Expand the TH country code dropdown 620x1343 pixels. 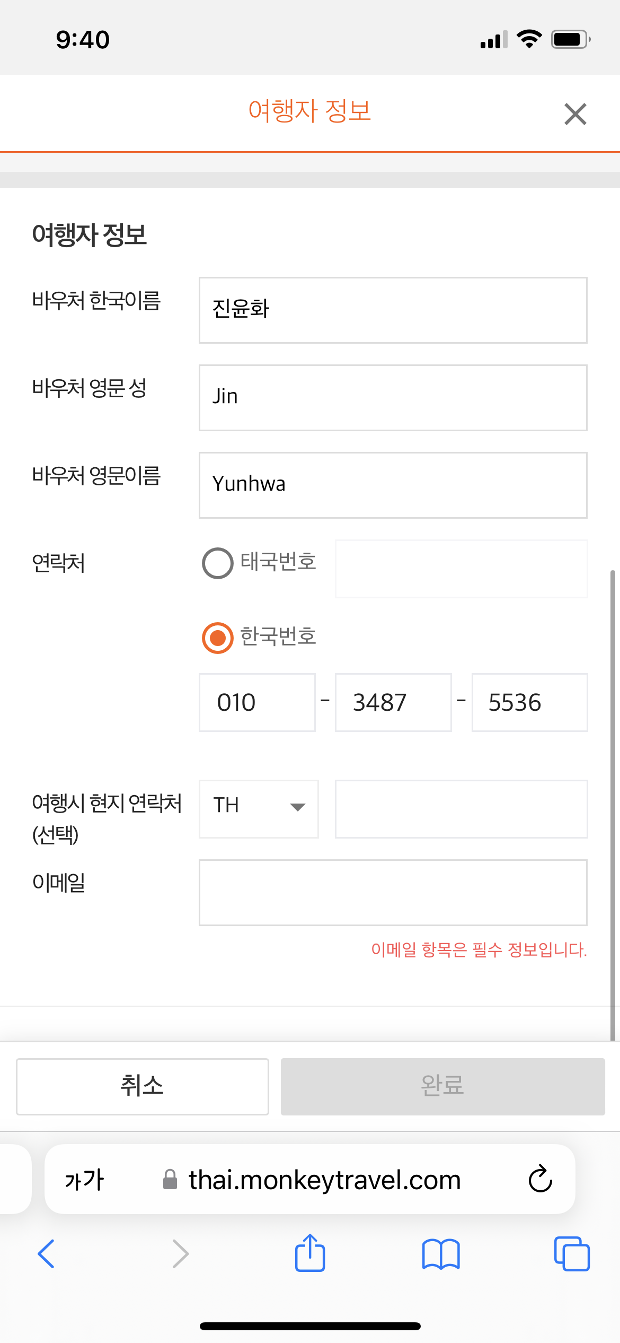259,809
